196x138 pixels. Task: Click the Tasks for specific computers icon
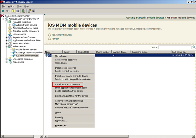tap(10, 31)
